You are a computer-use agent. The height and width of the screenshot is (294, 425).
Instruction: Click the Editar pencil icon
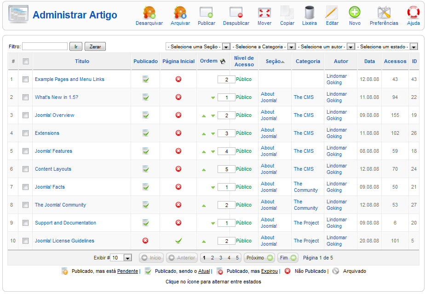pyautogui.click(x=332, y=12)
